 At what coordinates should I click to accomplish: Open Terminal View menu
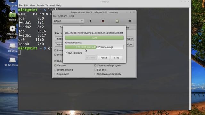coord(32,5)
